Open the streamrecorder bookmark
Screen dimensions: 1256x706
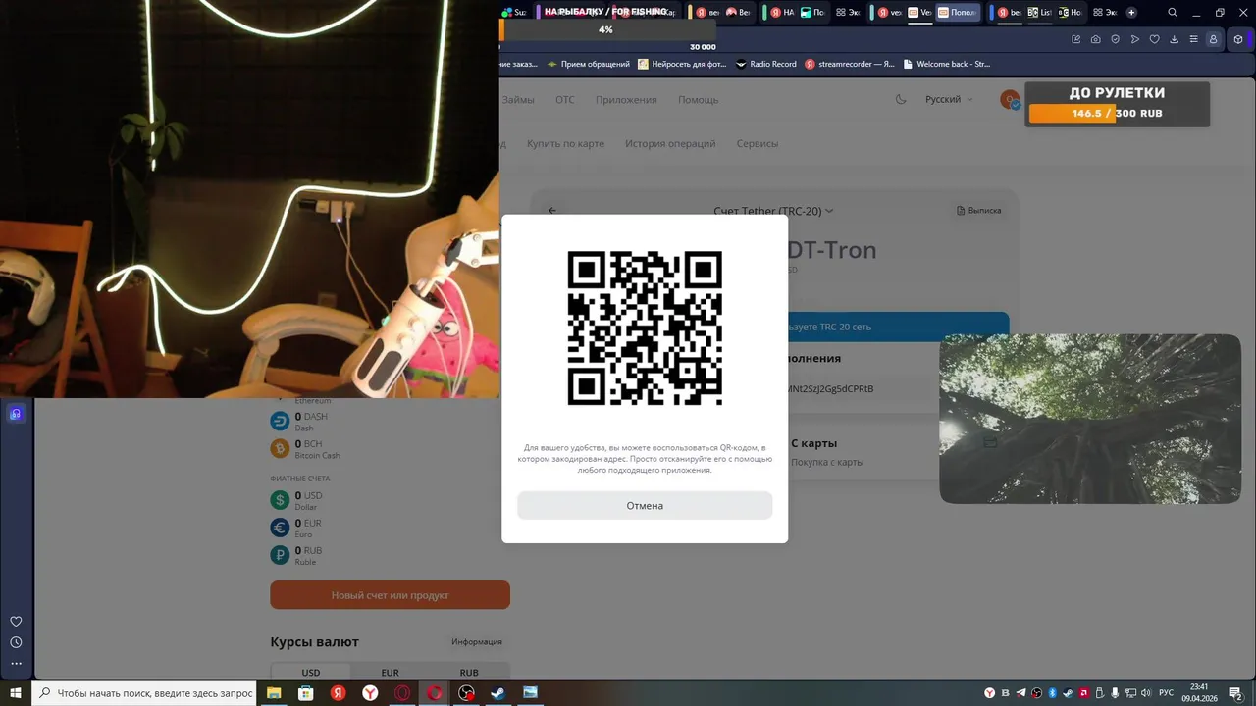[x=849, y=64]
